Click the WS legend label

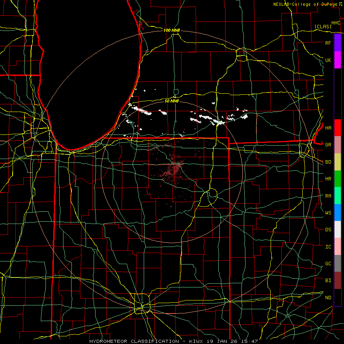[x=328, y=213]
